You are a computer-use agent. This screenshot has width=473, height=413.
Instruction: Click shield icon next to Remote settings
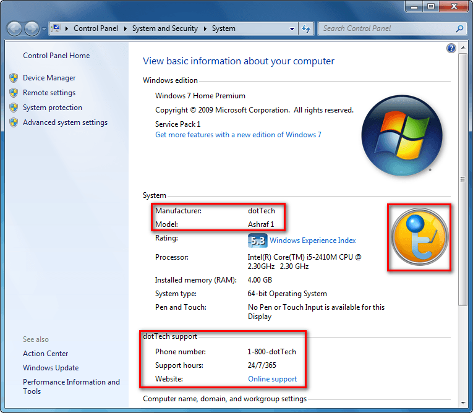(14, 93)
